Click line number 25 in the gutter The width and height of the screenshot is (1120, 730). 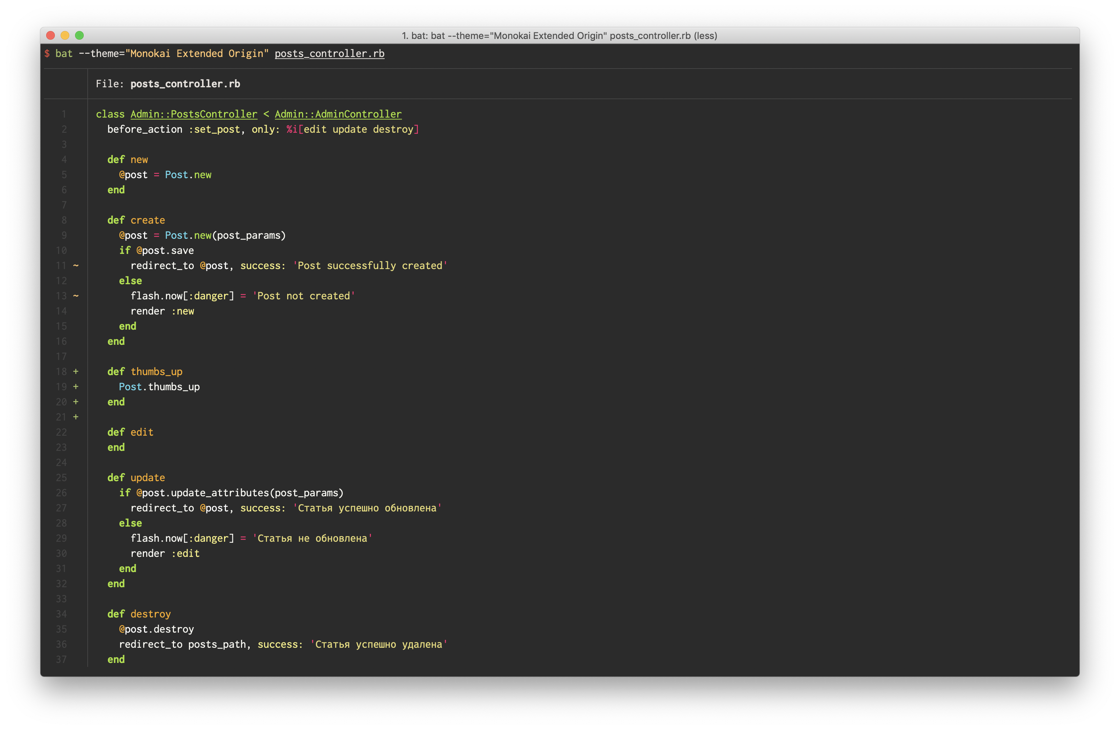(x=62, y=478)
